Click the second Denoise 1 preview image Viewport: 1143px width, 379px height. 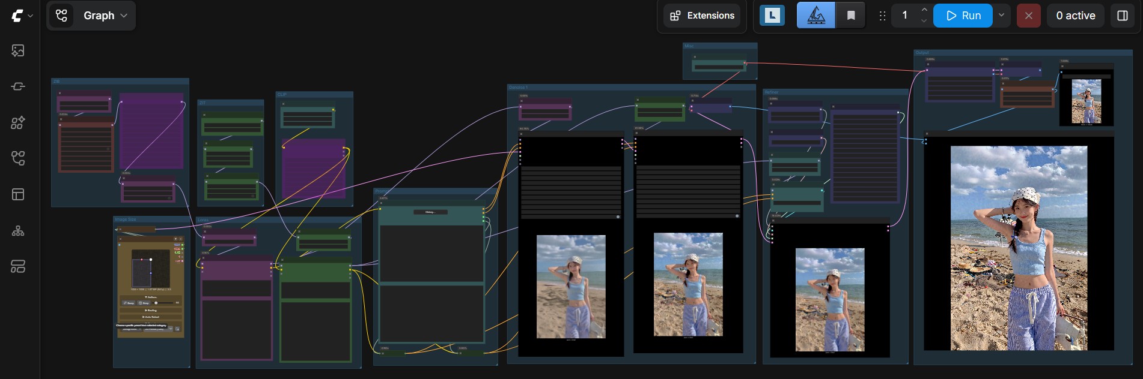click(x=688, y=284)
